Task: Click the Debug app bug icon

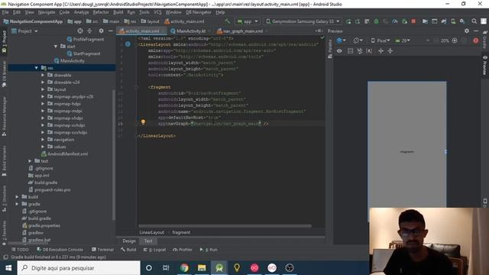Action: pos(377,21)
